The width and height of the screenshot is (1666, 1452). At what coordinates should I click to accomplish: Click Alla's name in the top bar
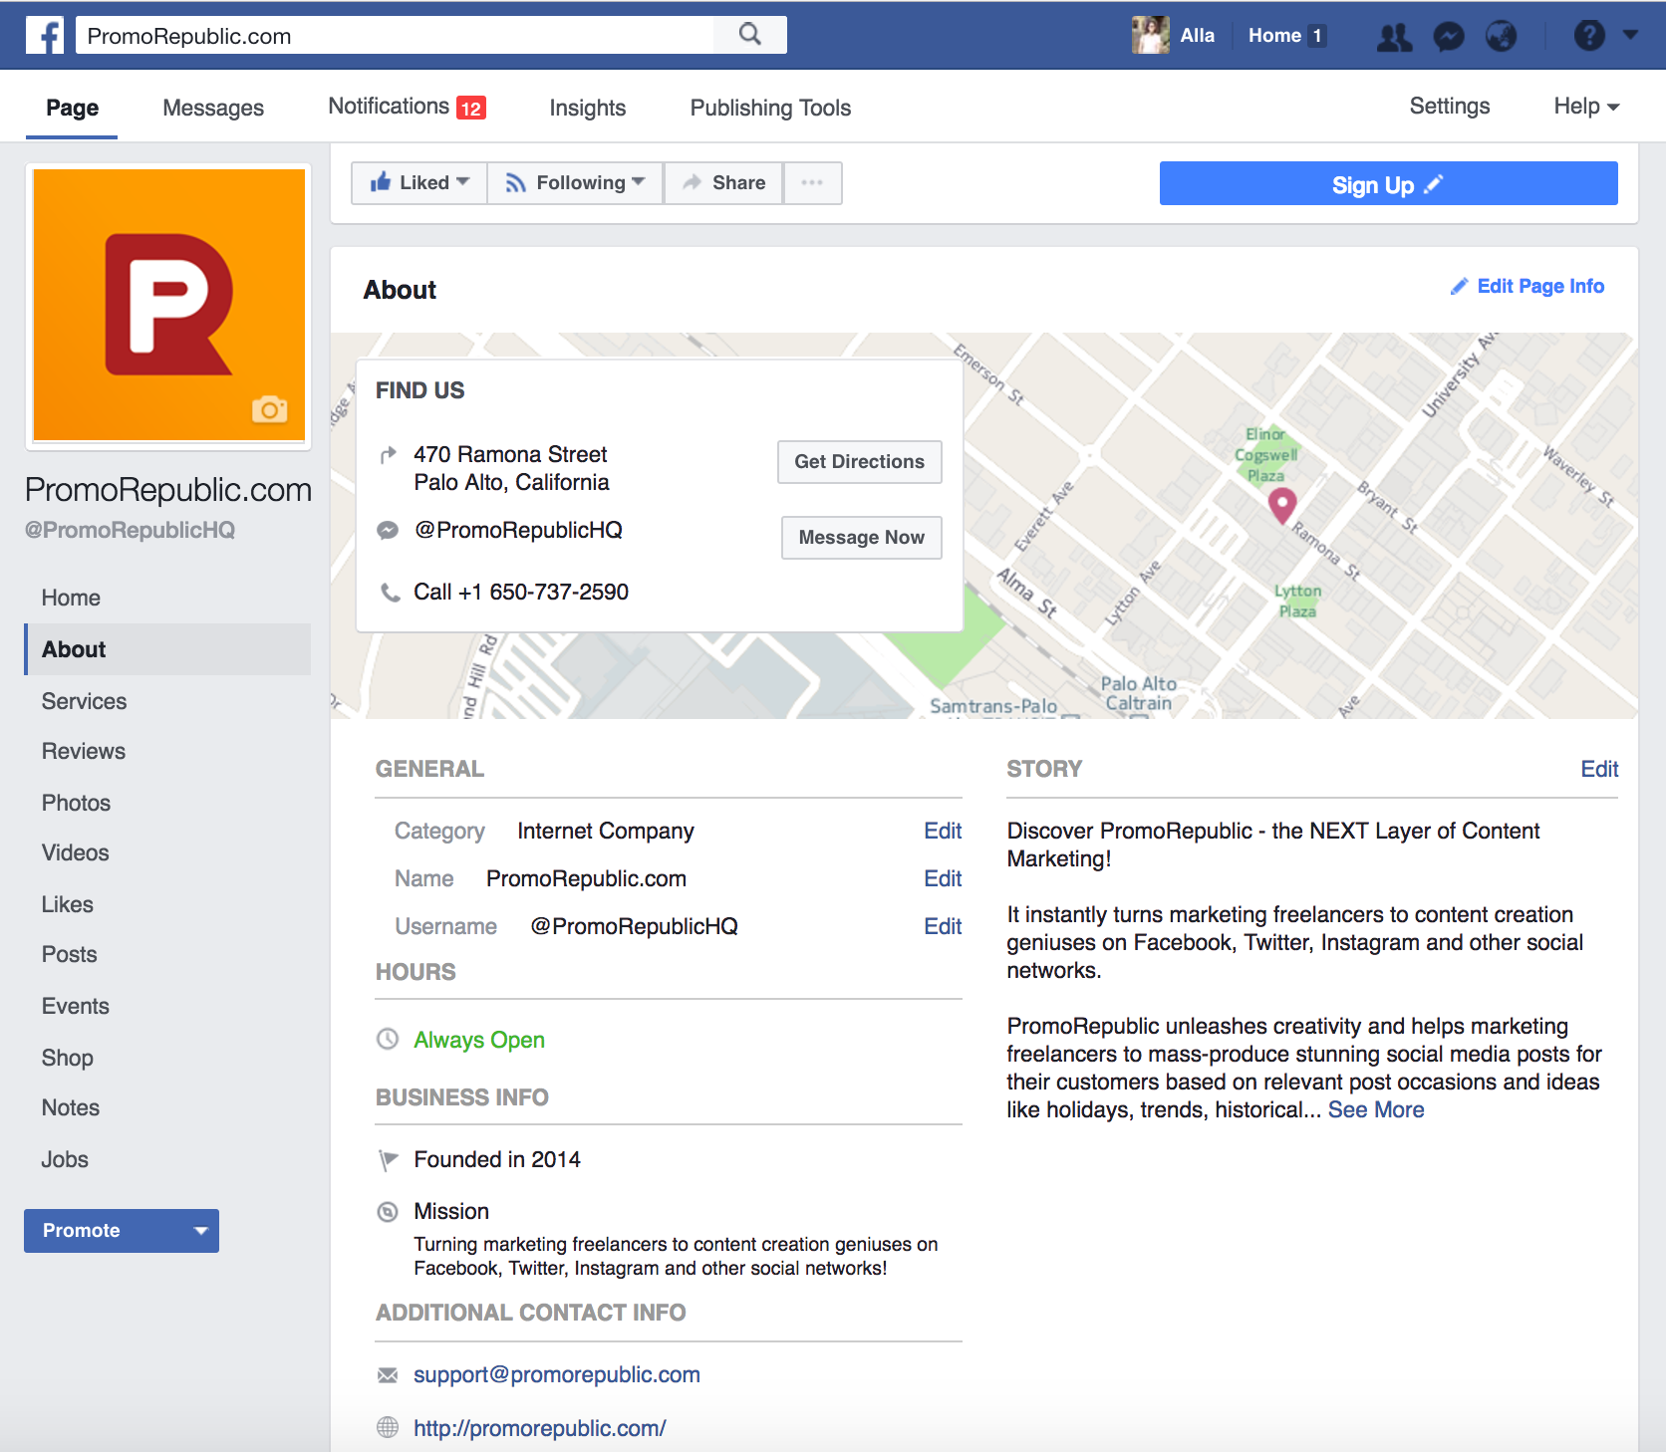(x=1197, y=36)
